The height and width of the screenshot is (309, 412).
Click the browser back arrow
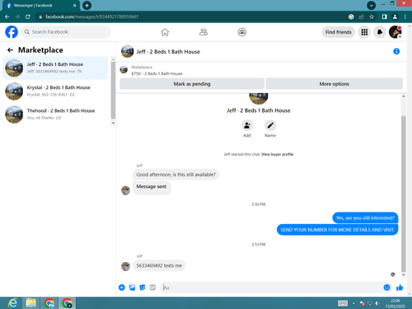[7, 16]
